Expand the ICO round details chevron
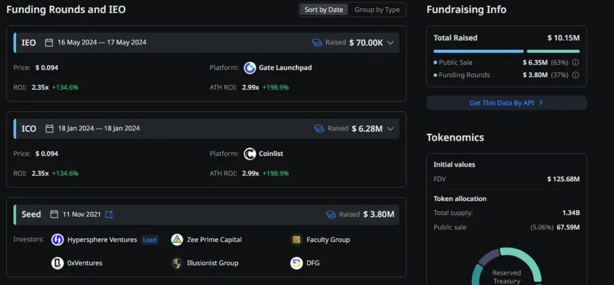The width and height of the screenshot is (614, 285). click(390, 129)
